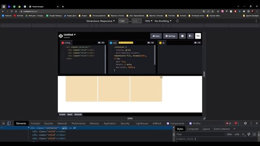Change the editor layout view
Image resolution: width=260 pixels, height=146 pixels.
(182, 36)
